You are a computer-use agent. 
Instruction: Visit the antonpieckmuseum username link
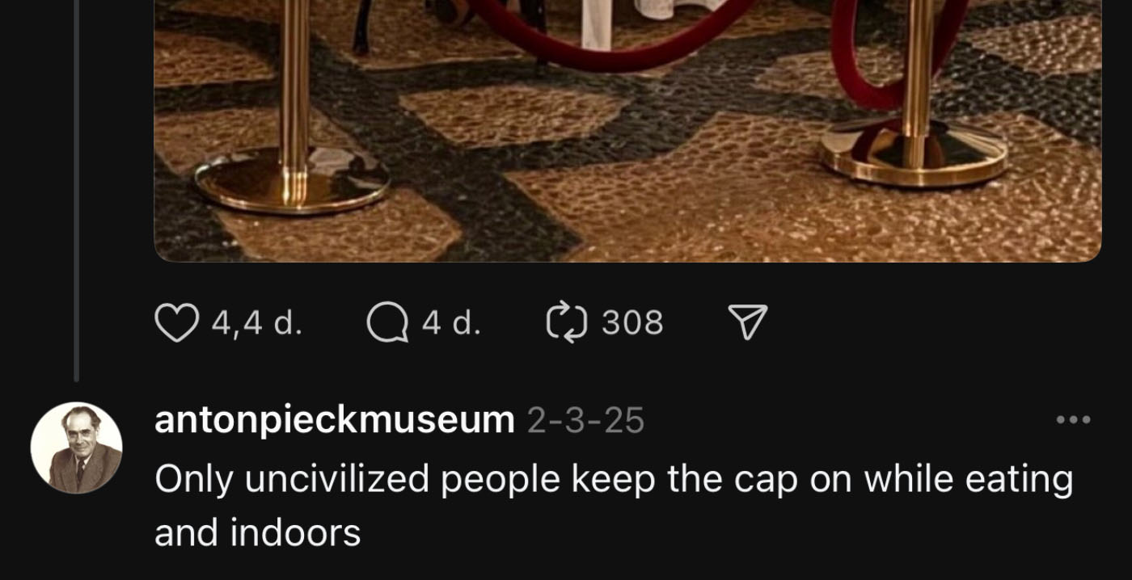[334, 420]
